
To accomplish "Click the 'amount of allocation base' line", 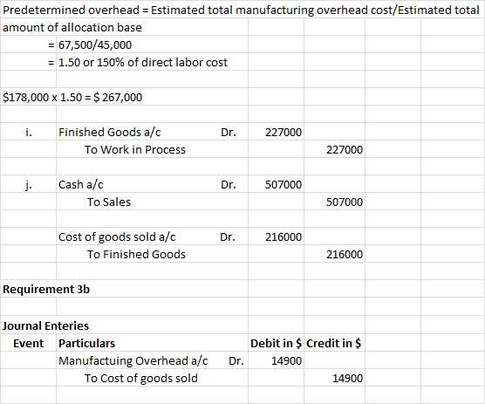I will pyautogui.click(x=72, y=28).
